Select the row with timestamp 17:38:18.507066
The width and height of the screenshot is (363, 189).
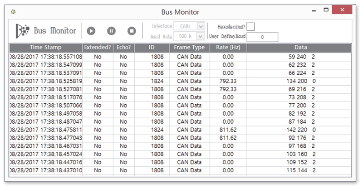pos(180,105)
